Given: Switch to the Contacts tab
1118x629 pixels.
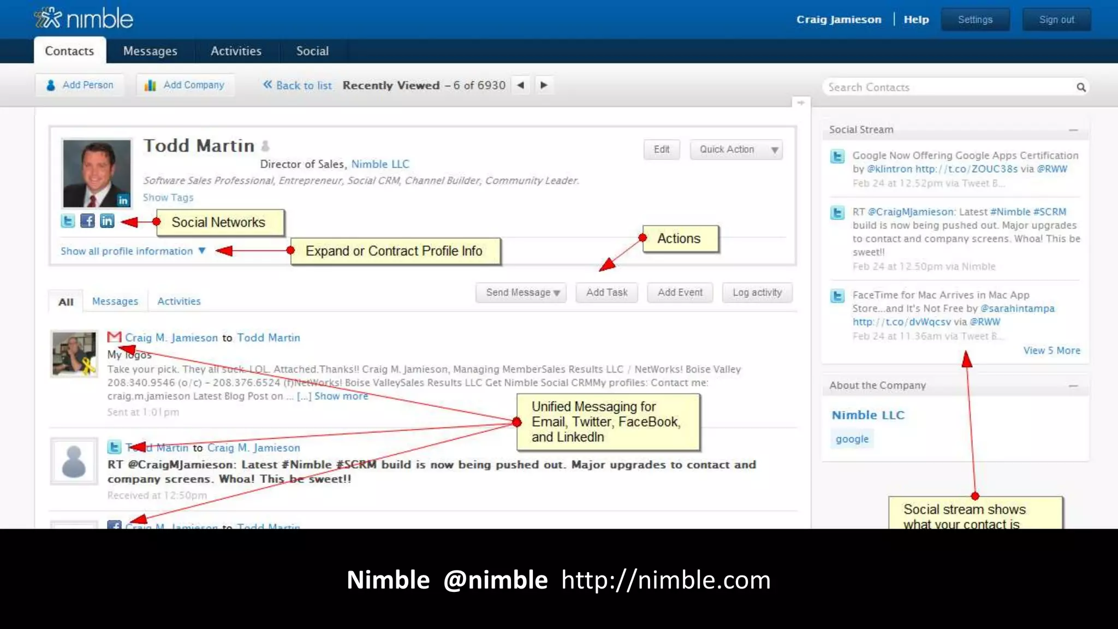Looking at the screenshot, I should 69,51.
